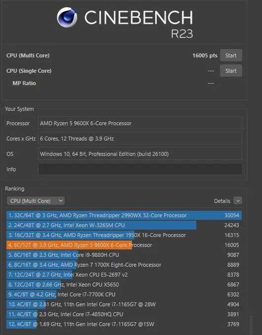The image size is (262, 335).
Task: Click the CPU (Single Core) label
Action: coord(29,71)
